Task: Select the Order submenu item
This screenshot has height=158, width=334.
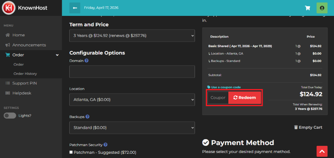Action: tap(18, 64)
